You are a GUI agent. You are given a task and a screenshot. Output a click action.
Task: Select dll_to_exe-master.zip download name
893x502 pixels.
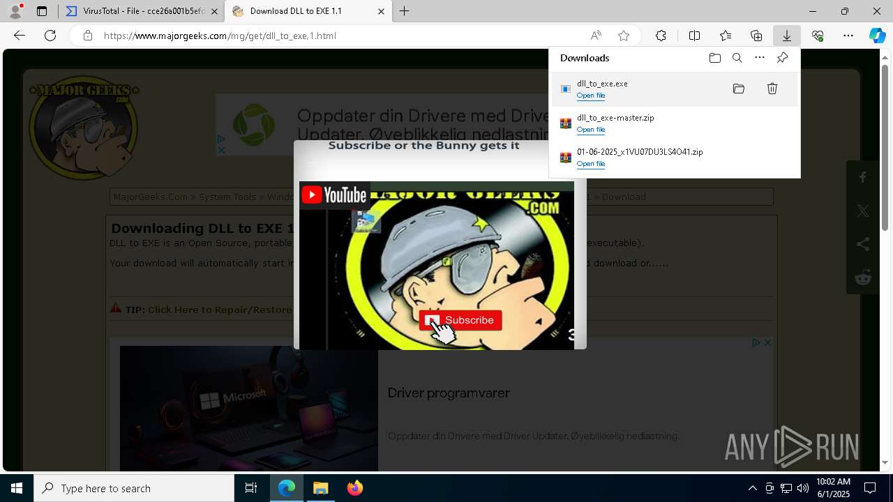click(x=615, y=118)
